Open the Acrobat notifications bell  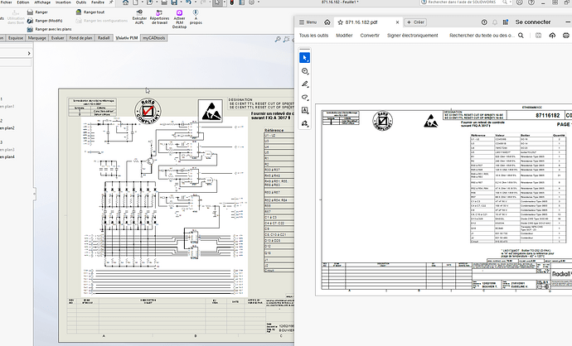(495, 22)
